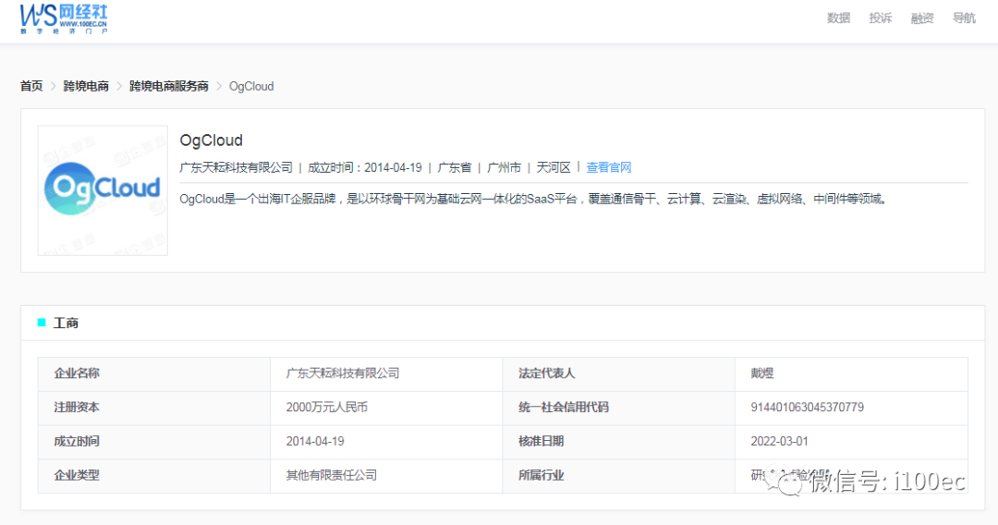The width and height of the screenshot is (998, 525).
Task: Select the 注册资本 label cell
Action: click(154, 408)
